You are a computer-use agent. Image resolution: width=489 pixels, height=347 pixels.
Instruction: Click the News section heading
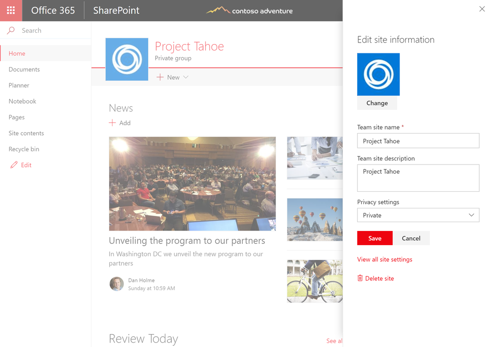point(121,108)
